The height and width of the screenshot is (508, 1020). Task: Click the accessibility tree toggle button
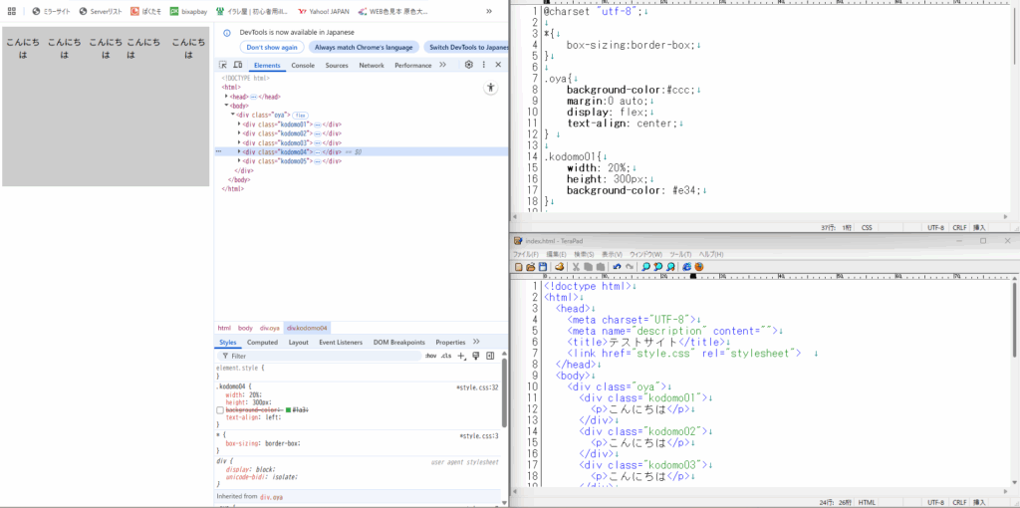[x=491, y=88]
